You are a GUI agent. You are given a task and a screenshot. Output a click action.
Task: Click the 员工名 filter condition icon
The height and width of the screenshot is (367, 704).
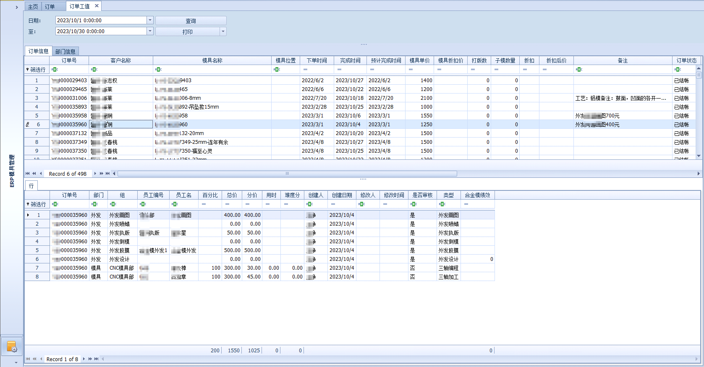tap(175, 204)
